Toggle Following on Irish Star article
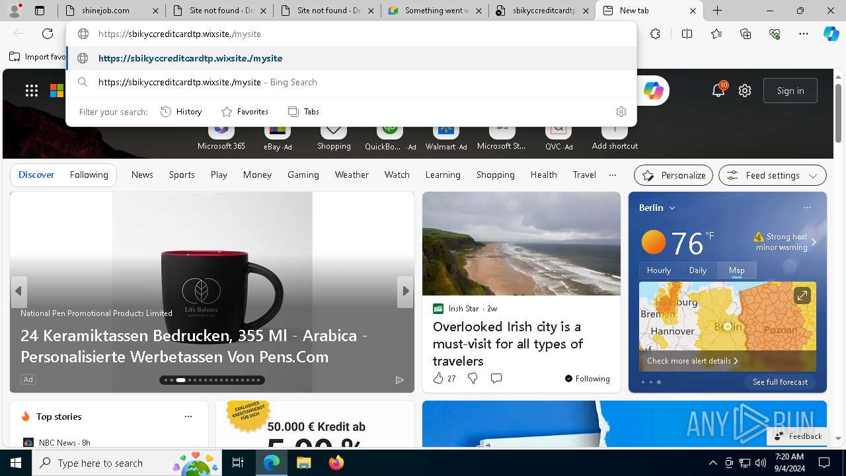The width and height of the screenshot is (846, 476). point(587,378)
